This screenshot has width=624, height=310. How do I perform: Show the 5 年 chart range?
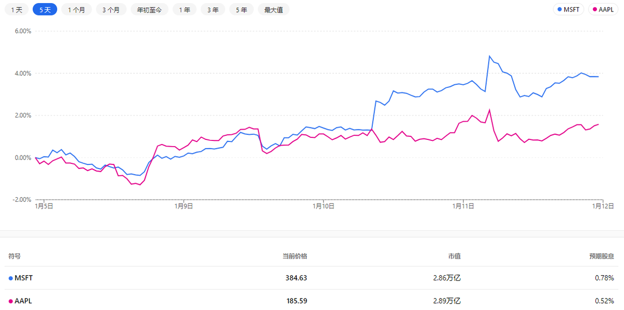241,9
